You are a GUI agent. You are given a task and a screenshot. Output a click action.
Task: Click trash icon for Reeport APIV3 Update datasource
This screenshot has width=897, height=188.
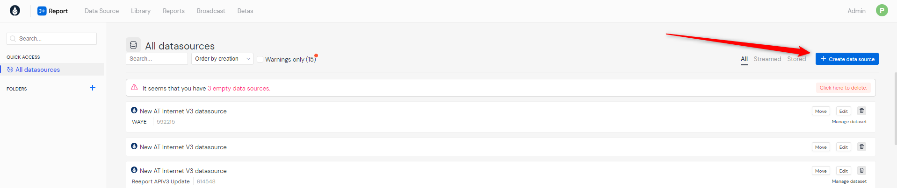pos(861,171)
